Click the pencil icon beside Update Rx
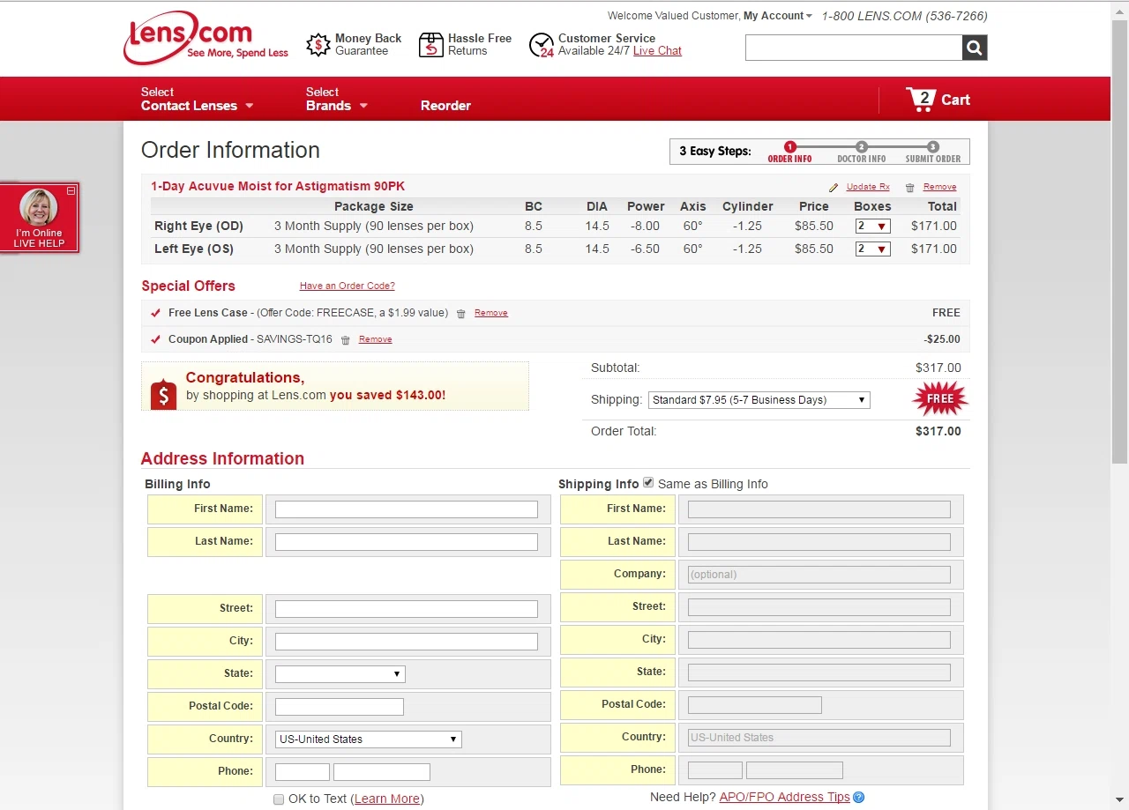 click(834, 188)
